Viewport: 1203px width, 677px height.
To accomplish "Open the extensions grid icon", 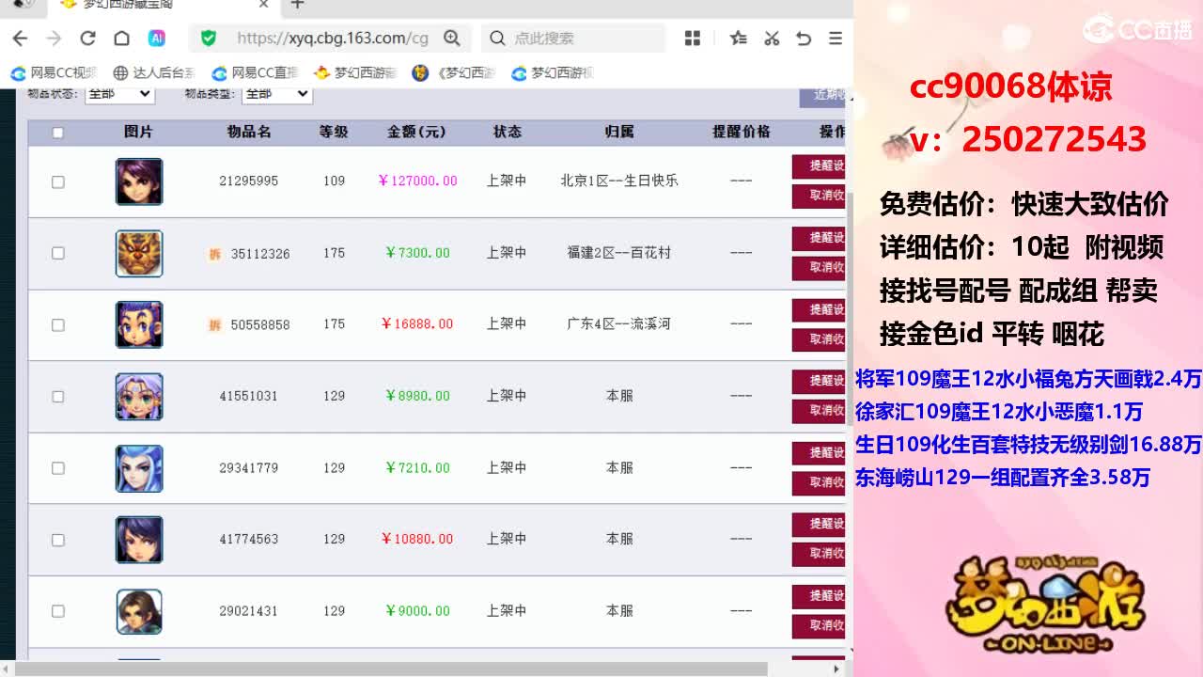I will [x=693, y=39].
